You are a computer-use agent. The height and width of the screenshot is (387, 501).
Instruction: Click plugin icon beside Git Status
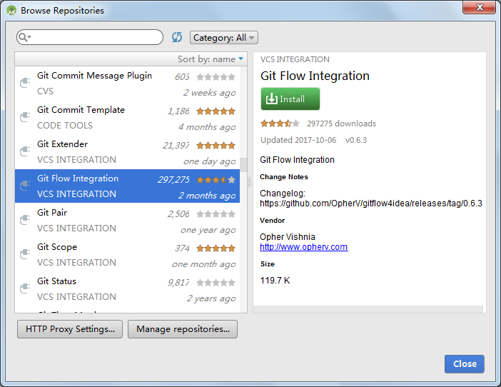[25, 288]
